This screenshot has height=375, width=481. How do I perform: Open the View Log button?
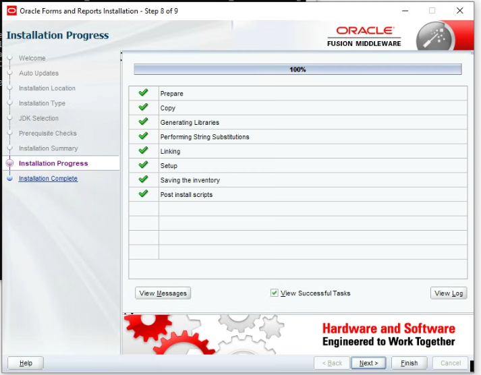(x=449, y=293)
